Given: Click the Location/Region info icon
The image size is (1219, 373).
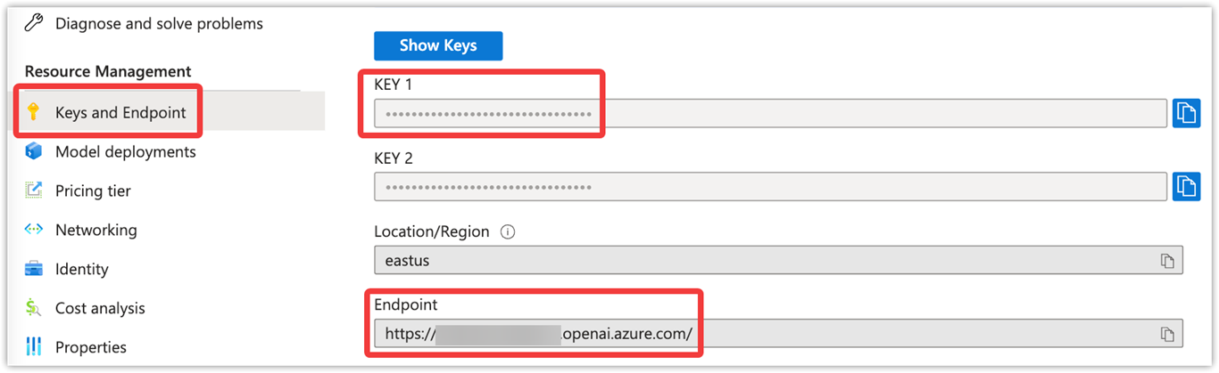Looking at the screenshot, I should pos(508,231).
